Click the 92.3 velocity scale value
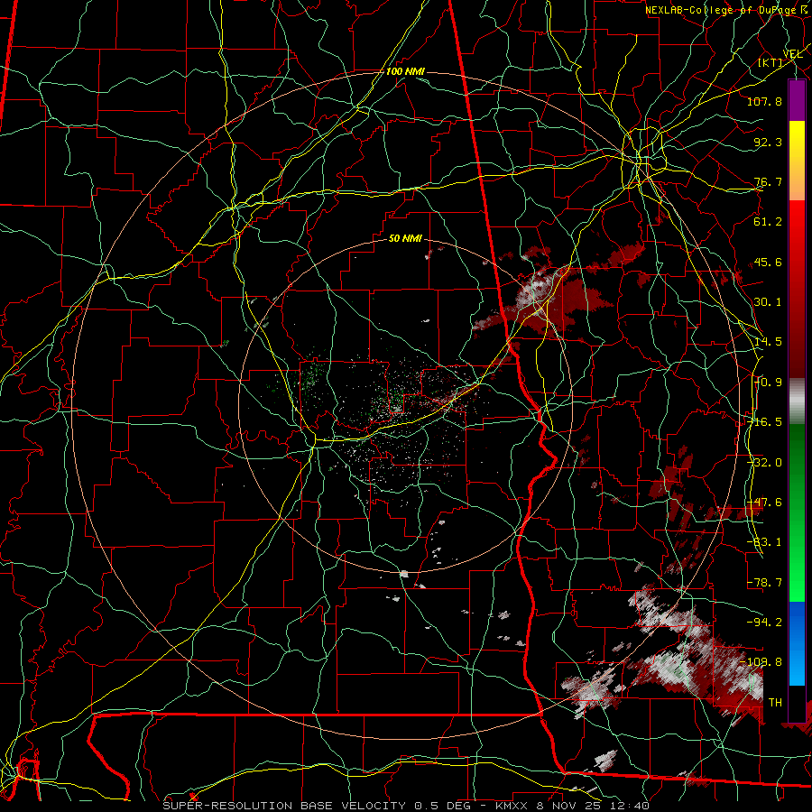Viewport: 812px width, 812px height. click(x=768, y=142)
